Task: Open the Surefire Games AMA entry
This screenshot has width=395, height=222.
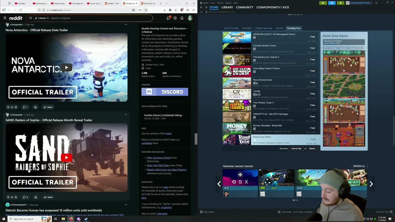Action: click(x=163, y=117)
